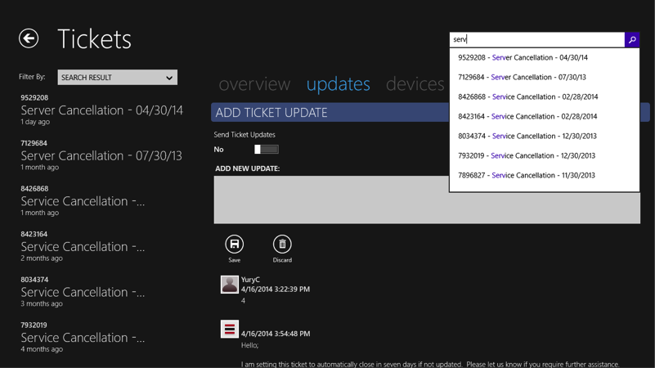Screen dimensions: 655x368
Task: Open ticket 8034374 in the left list
Action: click(83, 292)
